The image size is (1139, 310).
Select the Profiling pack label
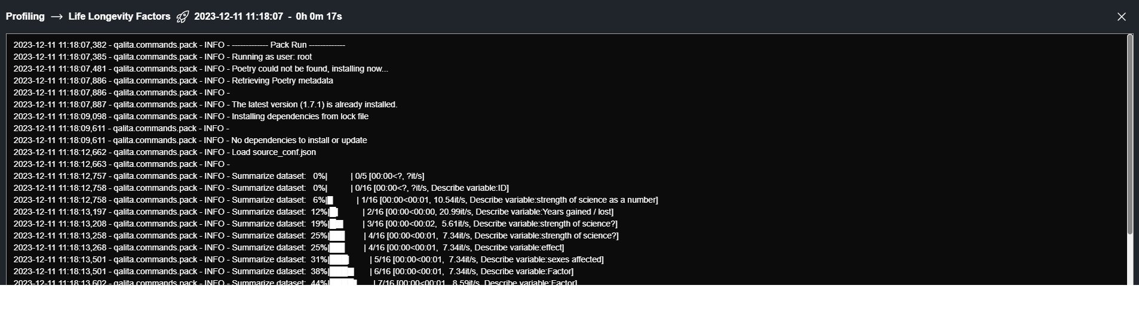click(x=25, y=17)
